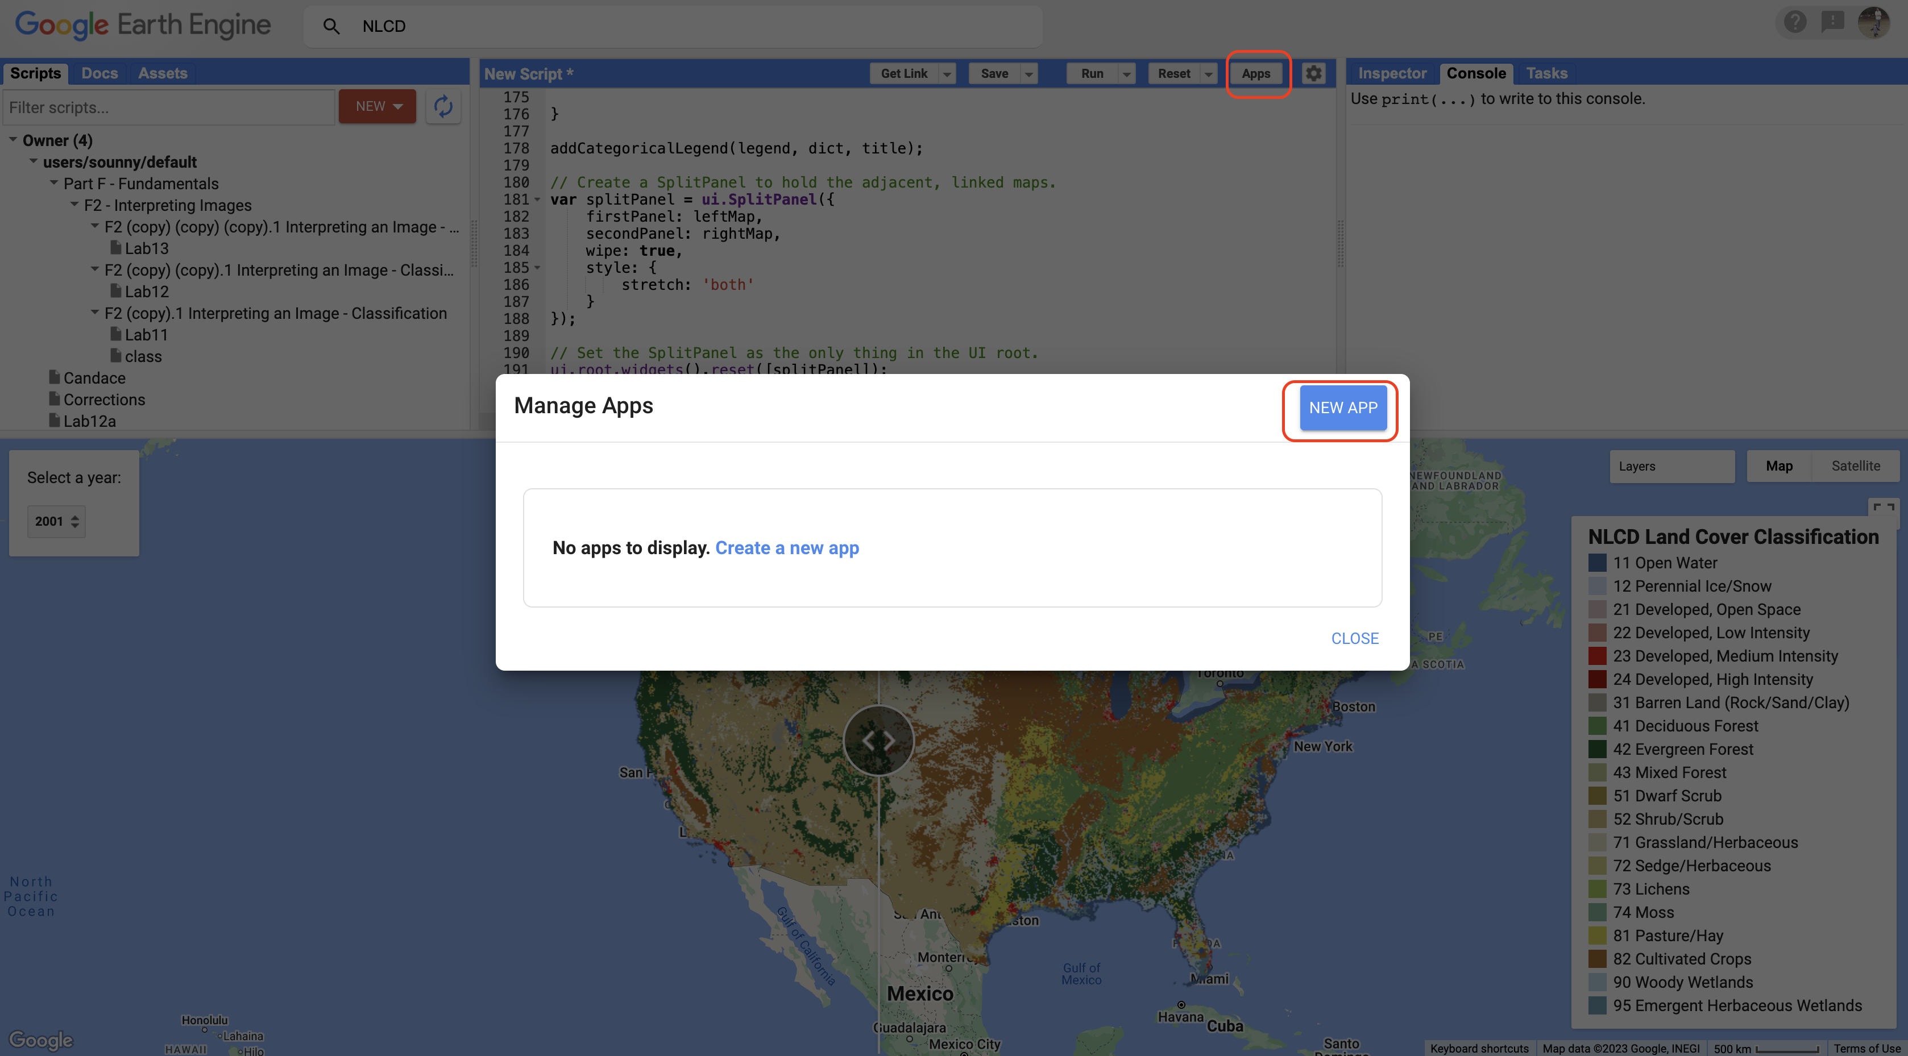Collapse code fold arrow at line 181
Image resolution: width=1908 pixels, height=1056 pixels.
538,199
